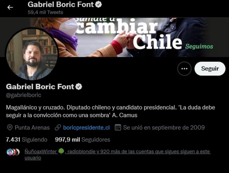Open the three-dots more options menu
This screenshot has width=229, height=173.
click(x=184, y=69)
